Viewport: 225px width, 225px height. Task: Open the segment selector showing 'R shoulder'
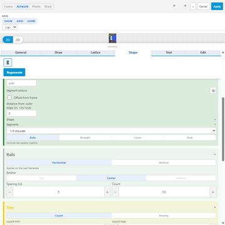(111, 131)
